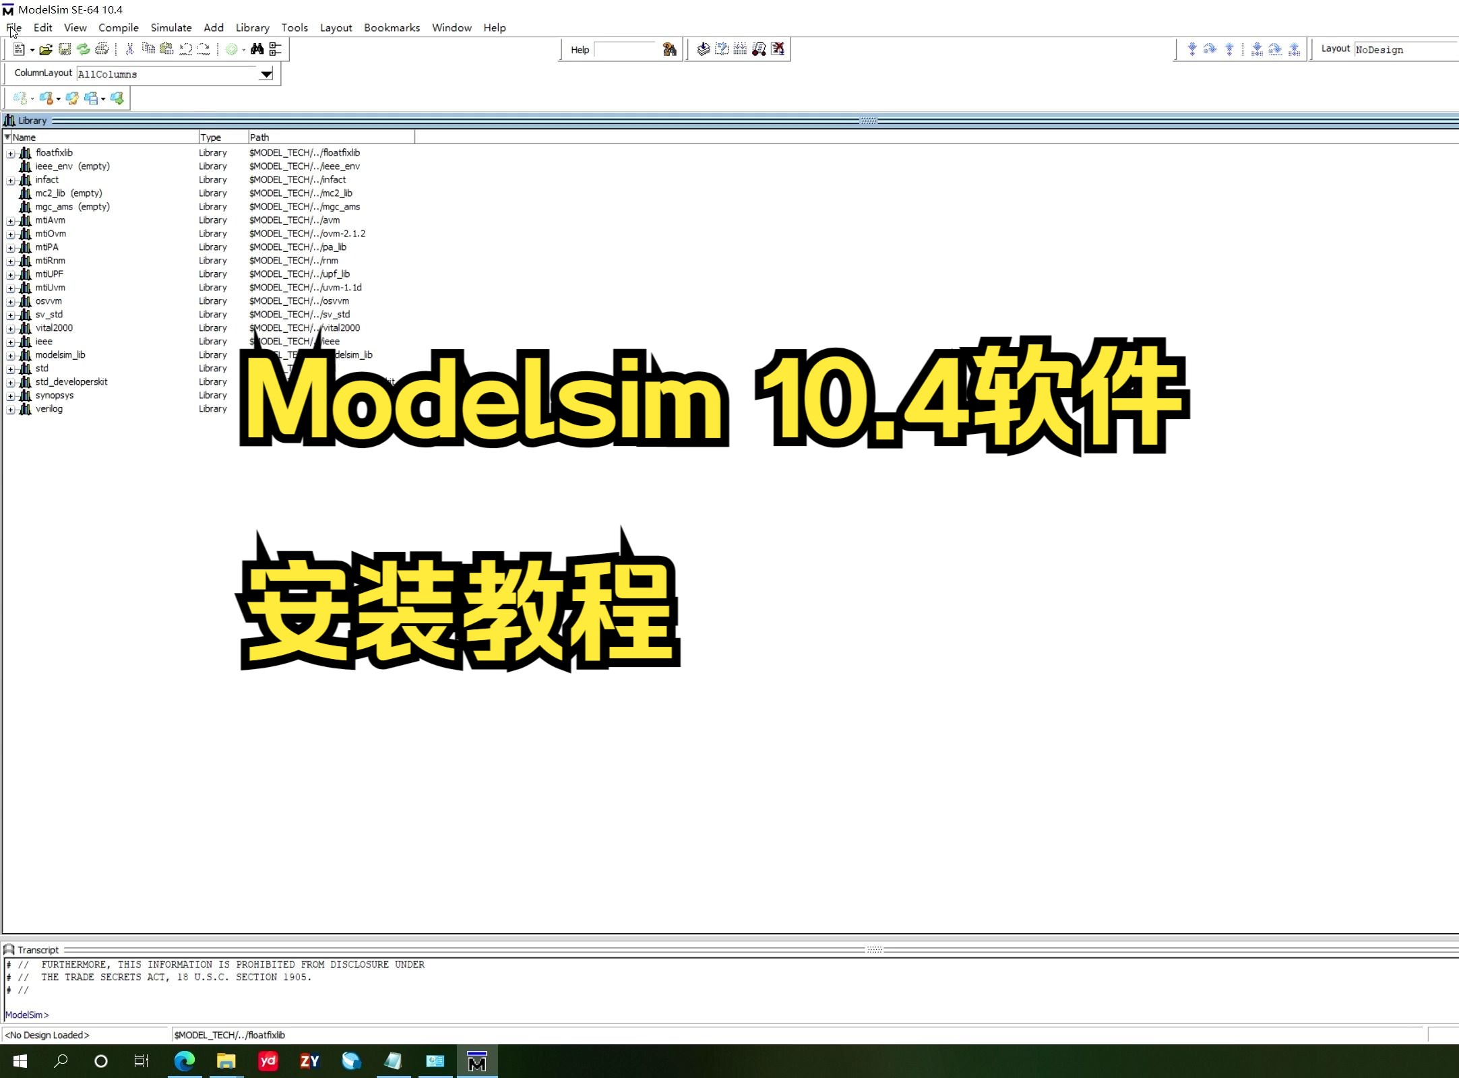Click inside the Help search field
Viewport: 1459px width, 1078px height.
point(625,50)
